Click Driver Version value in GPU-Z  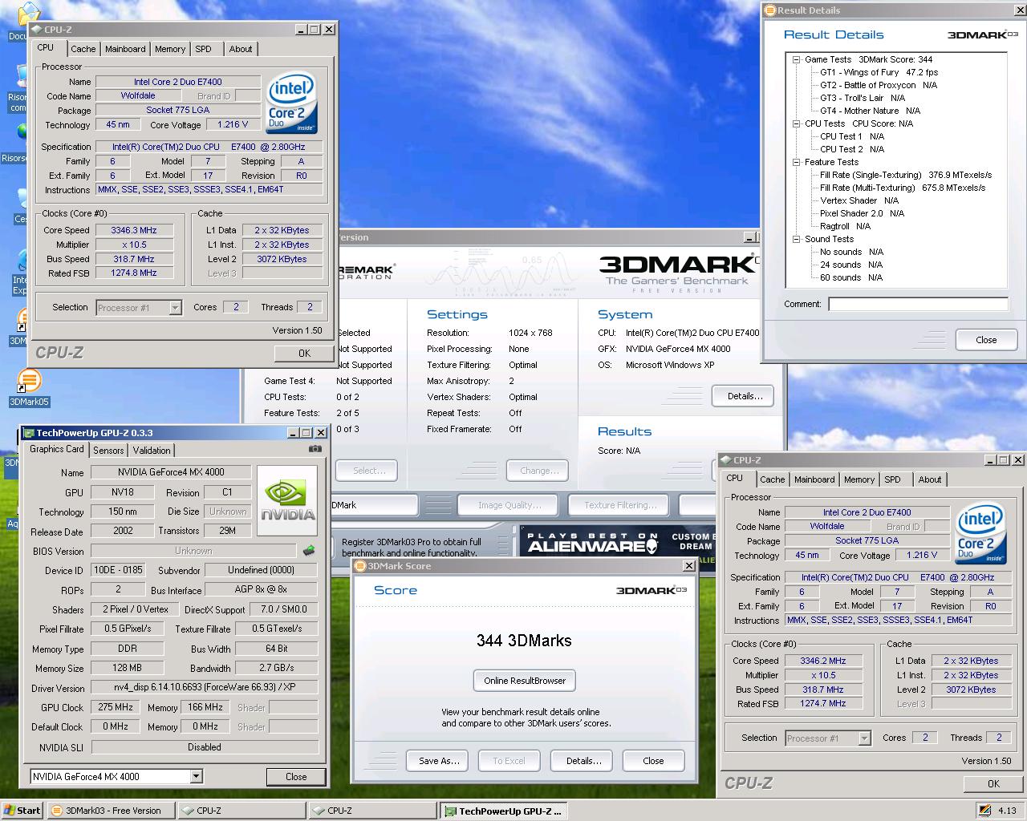(x=204, y=688)
